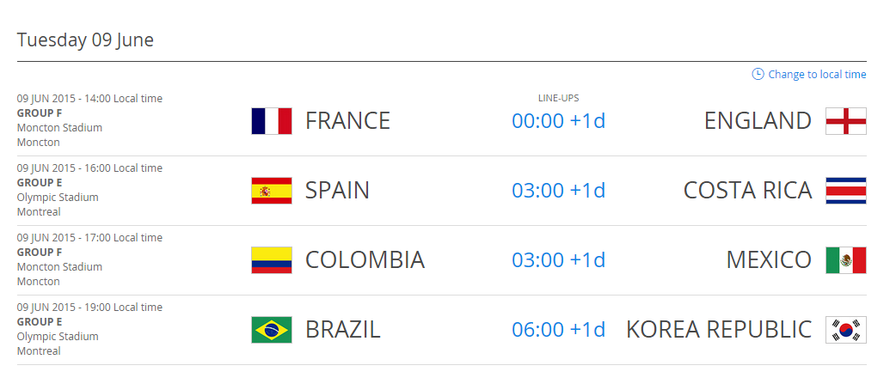Click the Costa Rica flag icon
This screenshot has width=896, height=390.
(845, 191)
